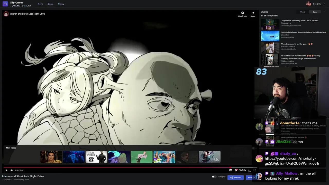Switch to the Queue nav tab
Screen dimensions: 329x185
[50, 4]
